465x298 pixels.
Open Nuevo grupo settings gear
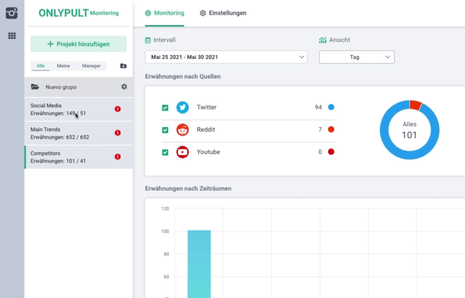pyautogui.click(x=124, y=87)
